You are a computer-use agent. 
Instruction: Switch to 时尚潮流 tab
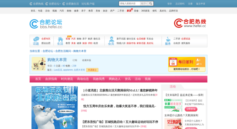pyautogui.click(x=67, y=79)
